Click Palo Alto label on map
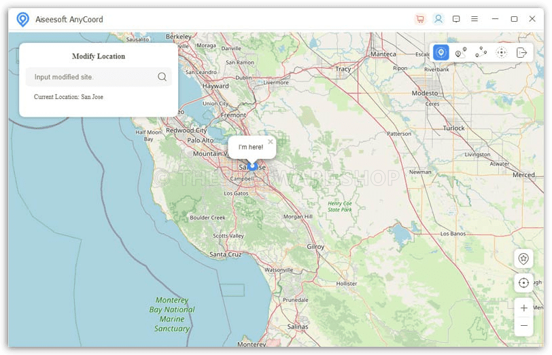Viewport: 552px width, 355px height. click(200, 141)
